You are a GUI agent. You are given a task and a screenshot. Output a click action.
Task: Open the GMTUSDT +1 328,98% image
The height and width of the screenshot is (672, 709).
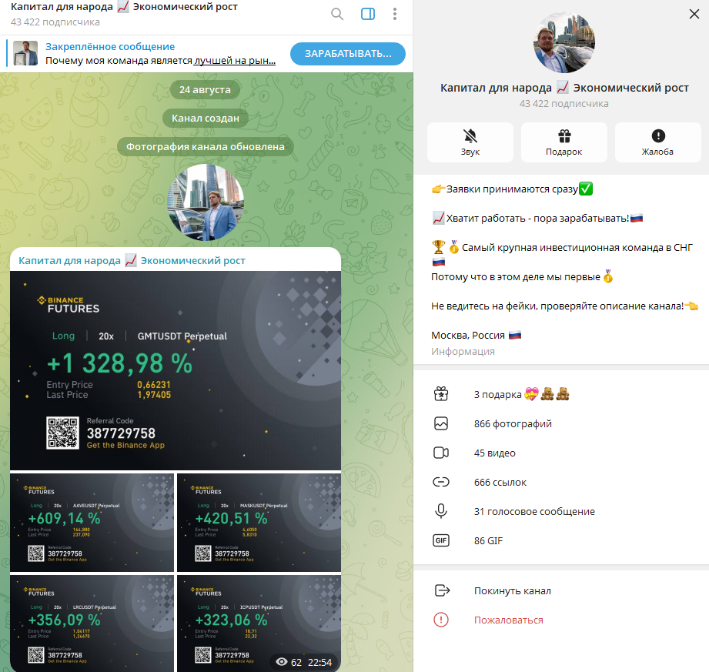[x=176, y=371]
